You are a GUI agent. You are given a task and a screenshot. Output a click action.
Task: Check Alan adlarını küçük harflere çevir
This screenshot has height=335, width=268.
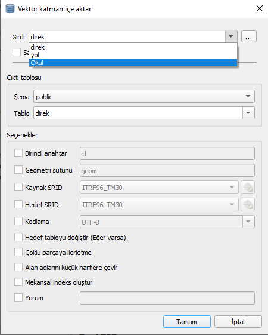pos(18,268)
